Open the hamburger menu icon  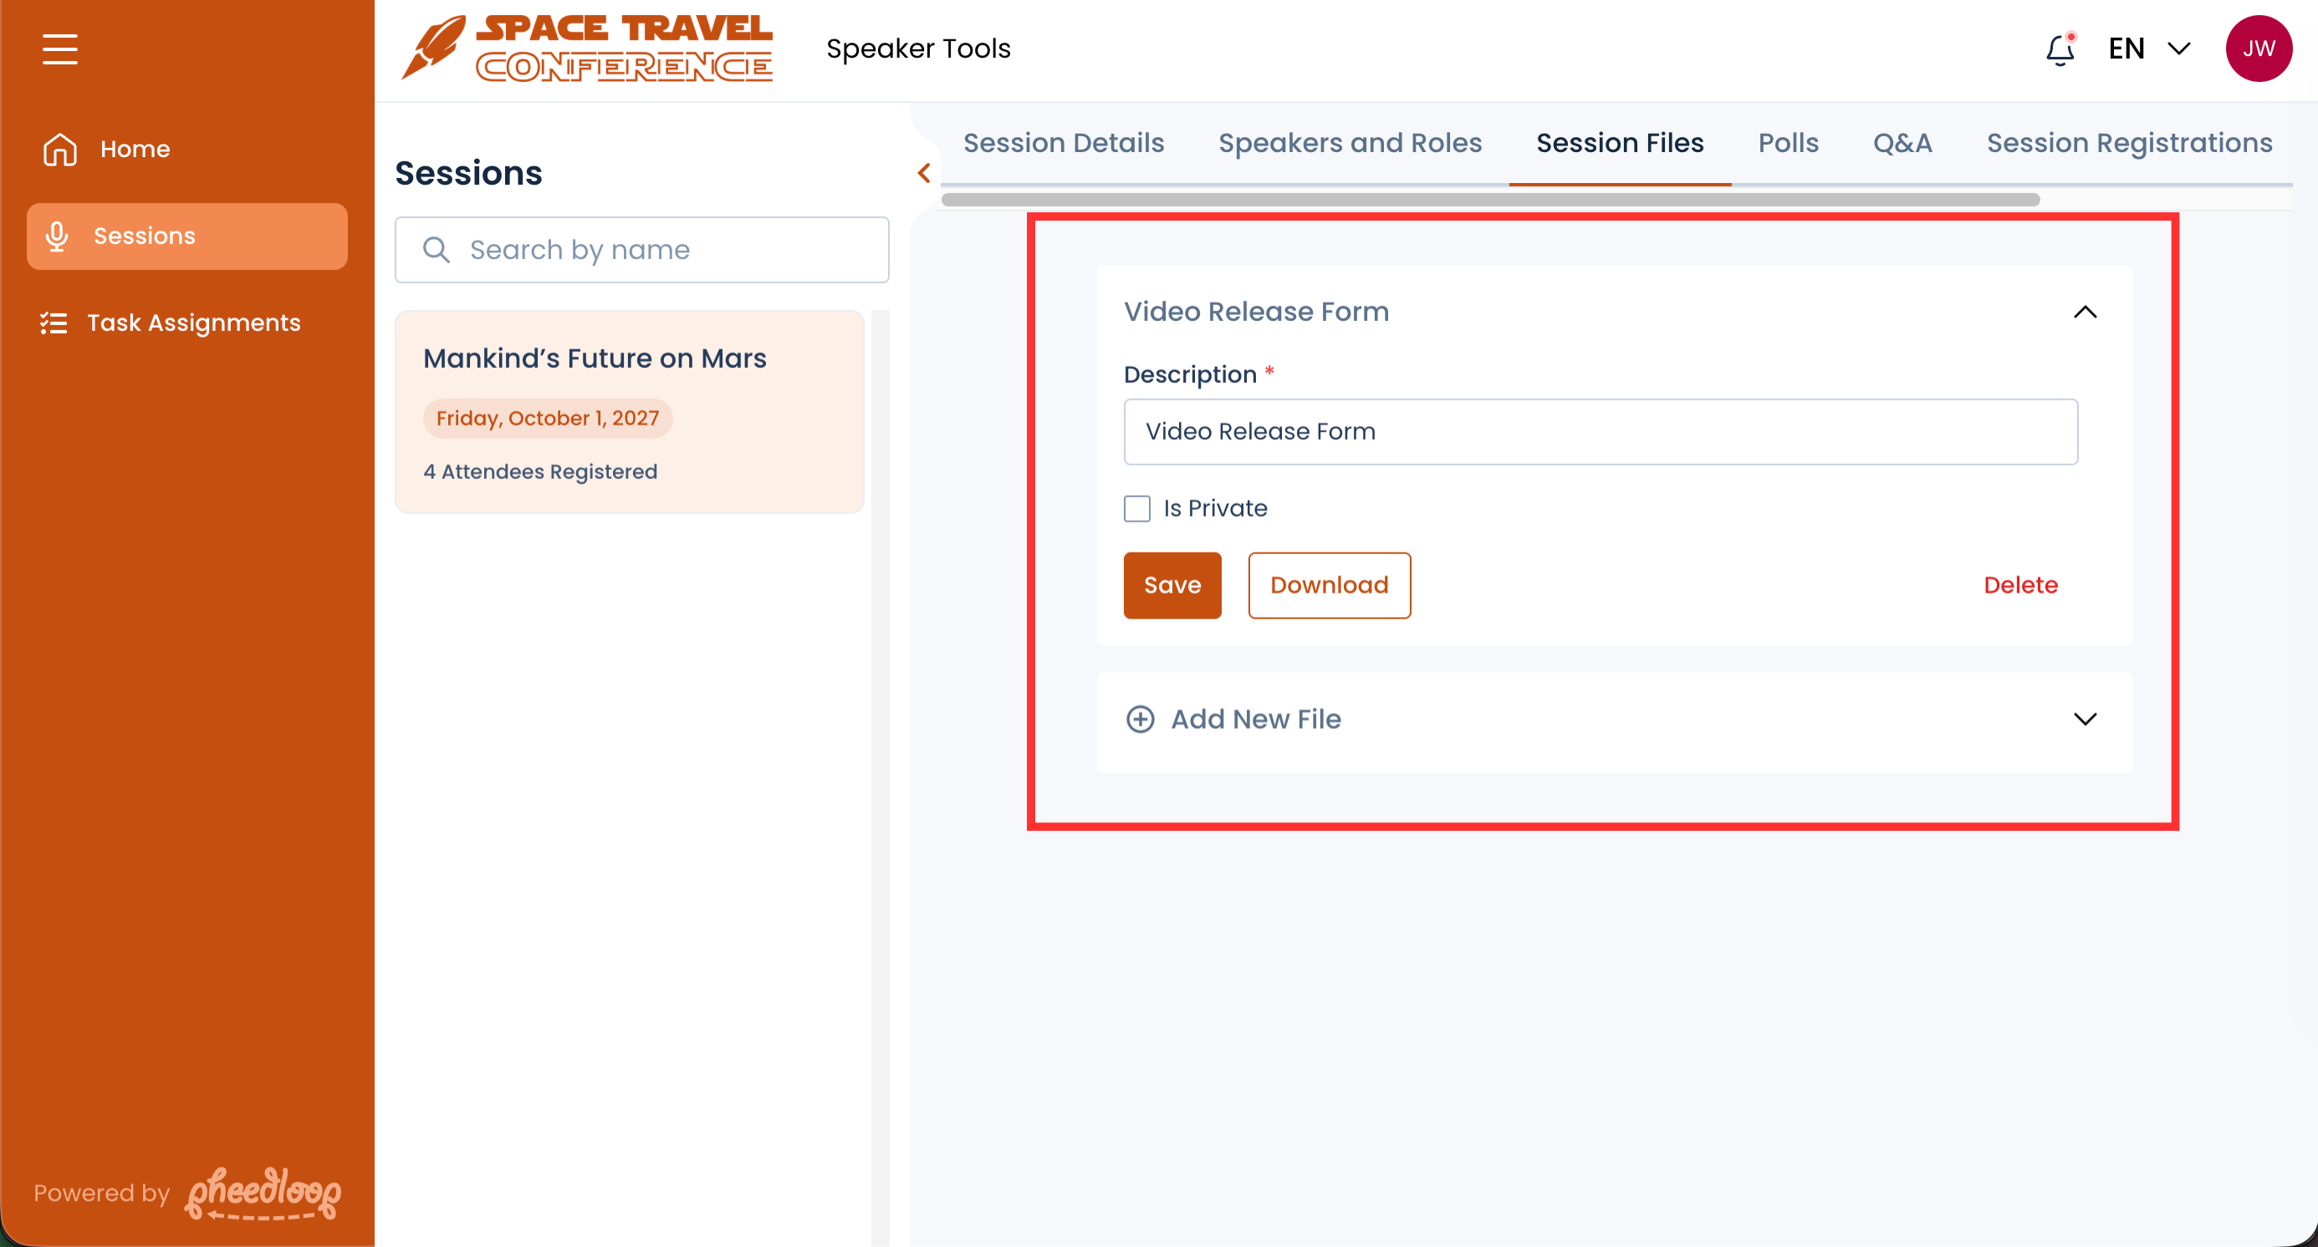click(59, 48)
